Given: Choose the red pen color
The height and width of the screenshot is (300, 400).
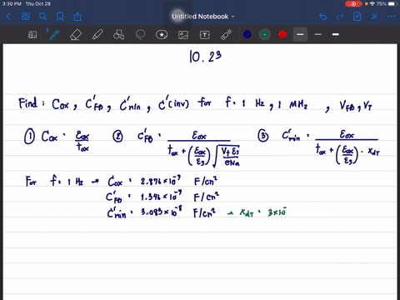Looking at the screenshot, I should point(282,34).
